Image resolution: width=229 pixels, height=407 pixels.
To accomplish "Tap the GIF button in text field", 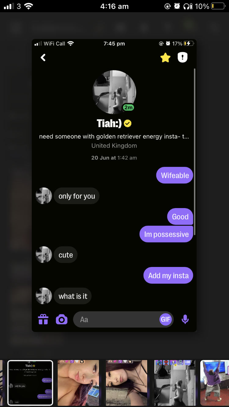I will coord(165,319).
